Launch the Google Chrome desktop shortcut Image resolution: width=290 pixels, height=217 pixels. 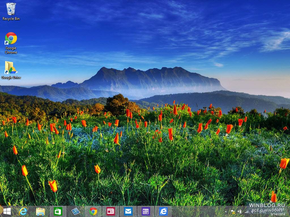pos(11,43)
